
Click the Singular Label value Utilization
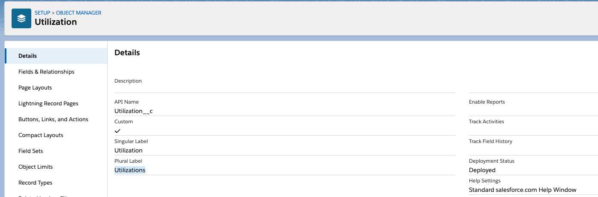[129, 150]
